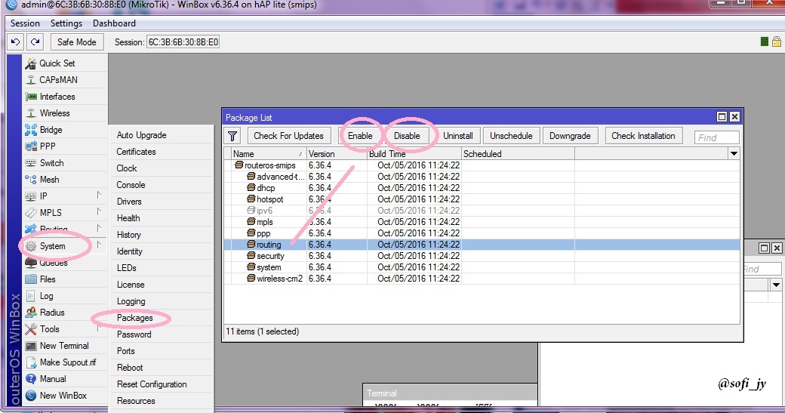The image size is (785, 413).
Task: Click the Session address field
Action: point(183,42)
